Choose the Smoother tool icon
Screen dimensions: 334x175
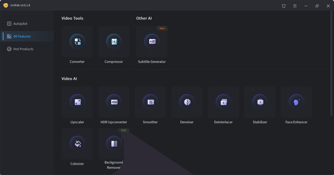click(x=150, y=102)
